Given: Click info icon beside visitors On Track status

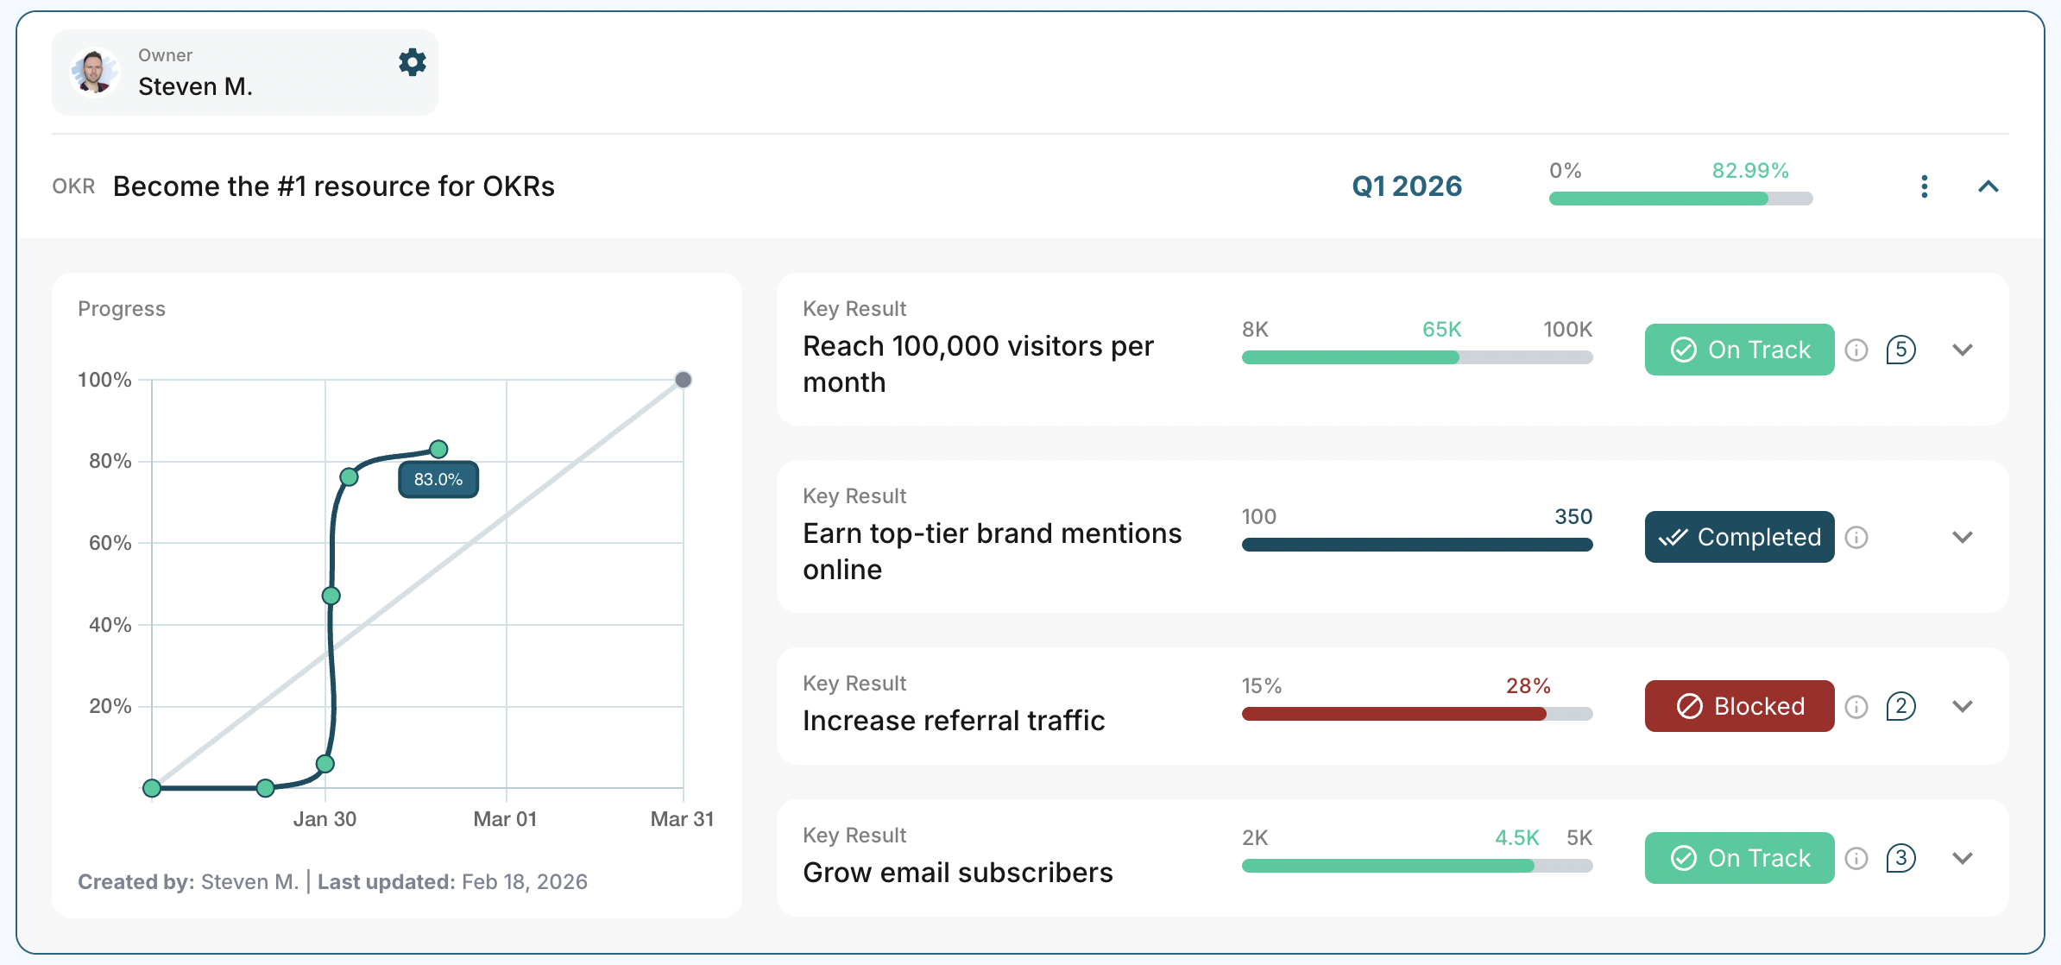Looking at the screenshot, I should point(1856,350).
